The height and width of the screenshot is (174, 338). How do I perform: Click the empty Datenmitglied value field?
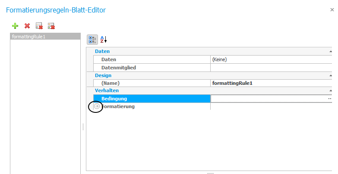point(271,68)
